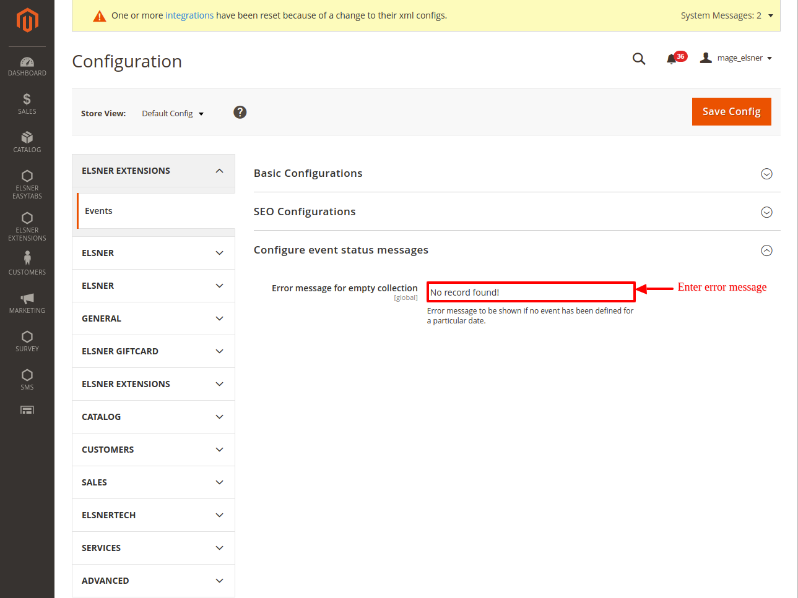Expand the SEO Configurations section
This screenshot has width=798, height=598.
766,212
